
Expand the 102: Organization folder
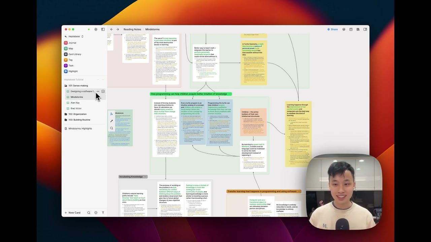[x=66, y=114]
